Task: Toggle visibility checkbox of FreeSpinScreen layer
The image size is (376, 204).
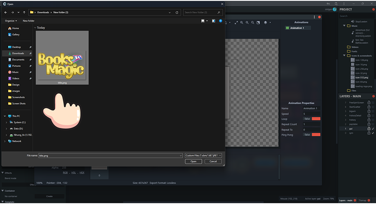Action: coord(373,102)
